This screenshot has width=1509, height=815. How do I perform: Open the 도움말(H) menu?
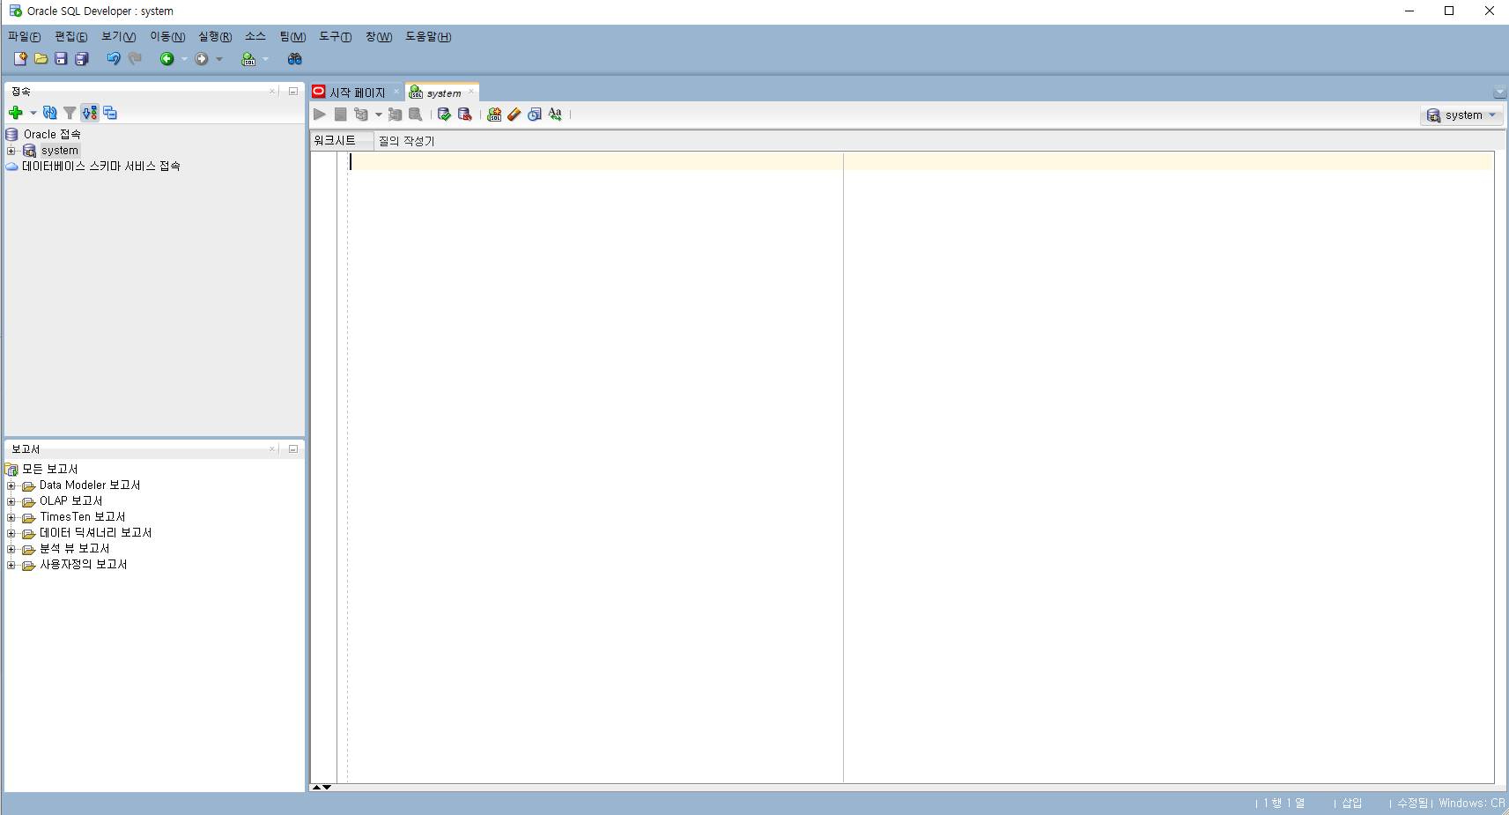coord(428,36)
